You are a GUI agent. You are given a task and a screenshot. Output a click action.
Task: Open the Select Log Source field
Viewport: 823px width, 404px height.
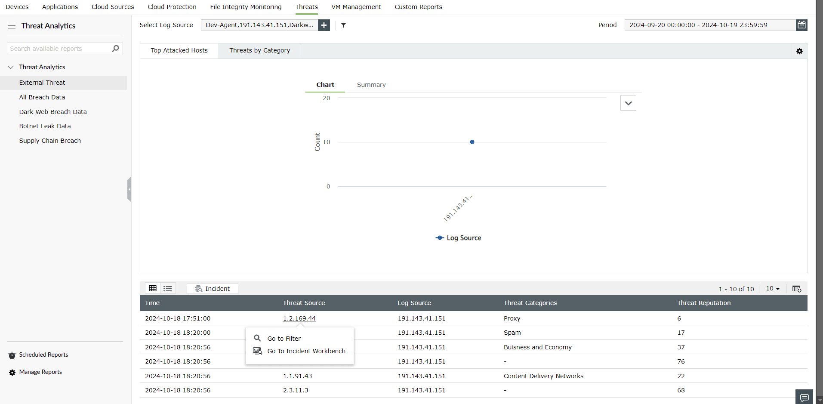[259, 25]
